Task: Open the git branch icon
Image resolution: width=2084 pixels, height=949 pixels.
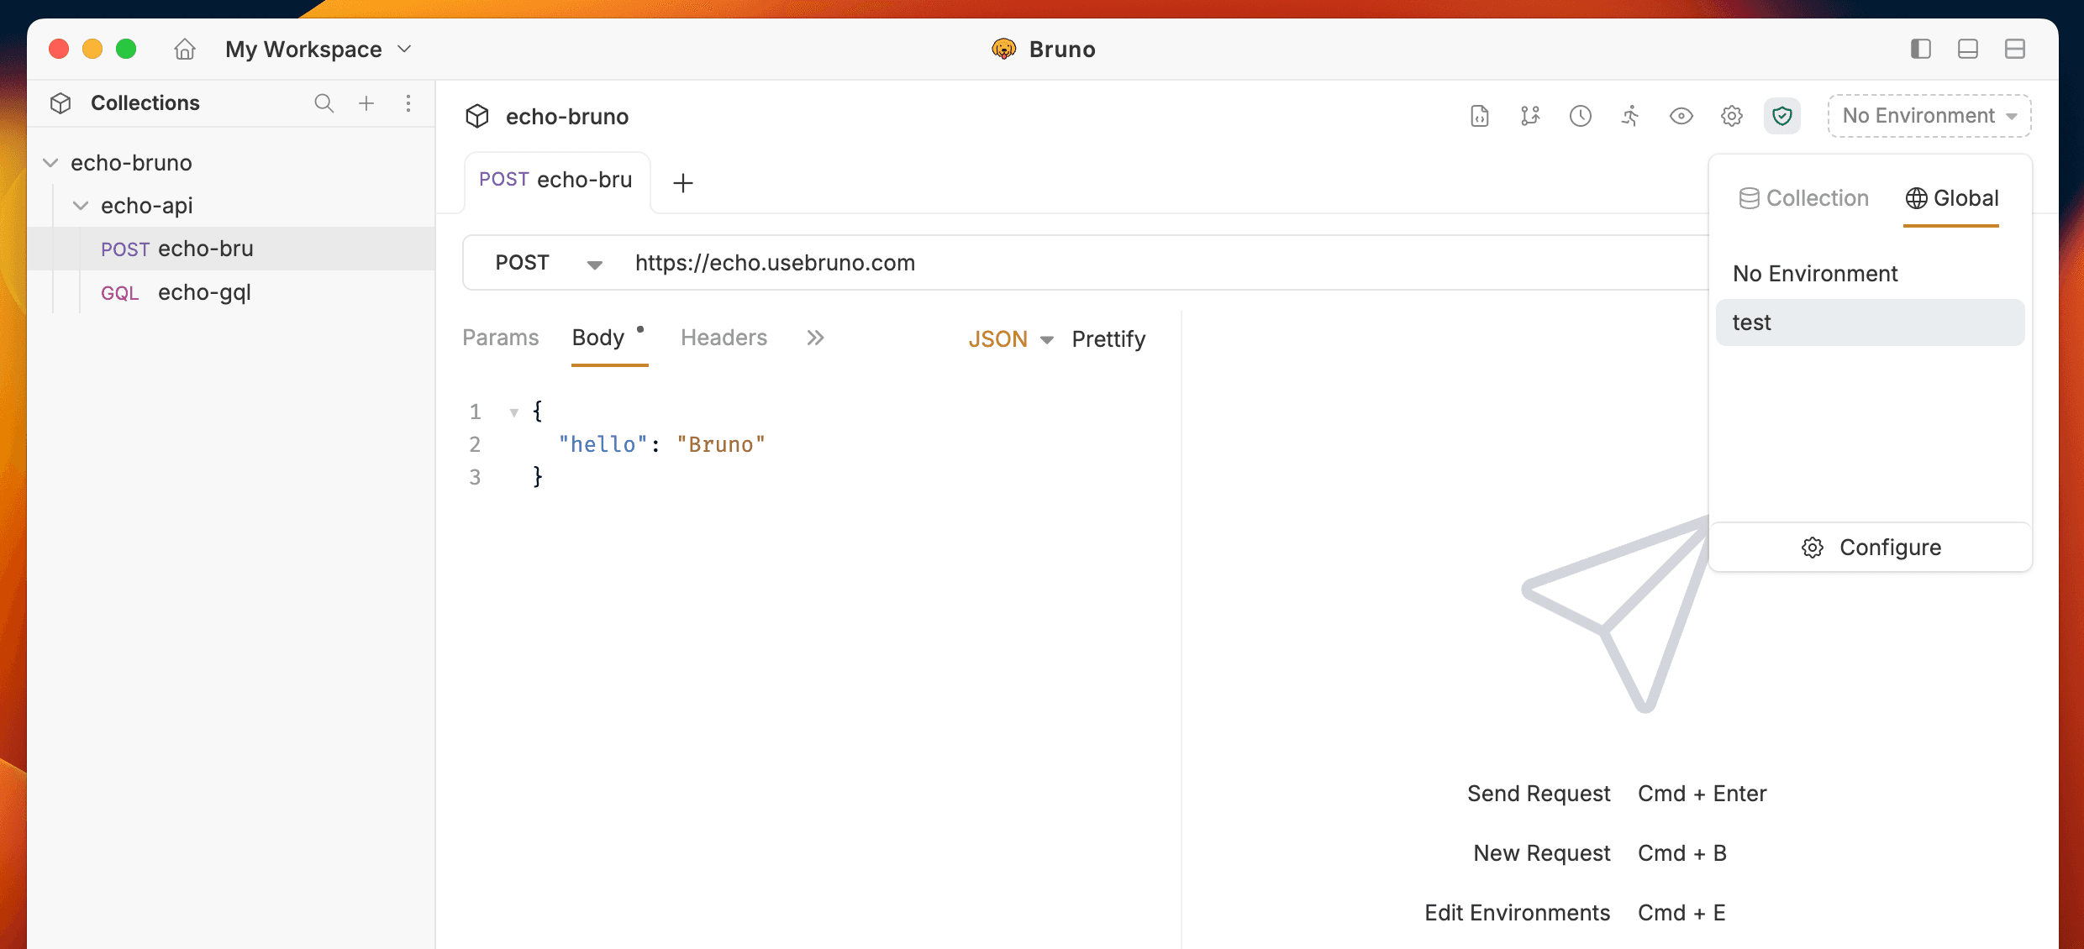Action: 1529,116
